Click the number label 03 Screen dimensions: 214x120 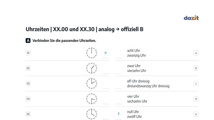tap(28, 83)
